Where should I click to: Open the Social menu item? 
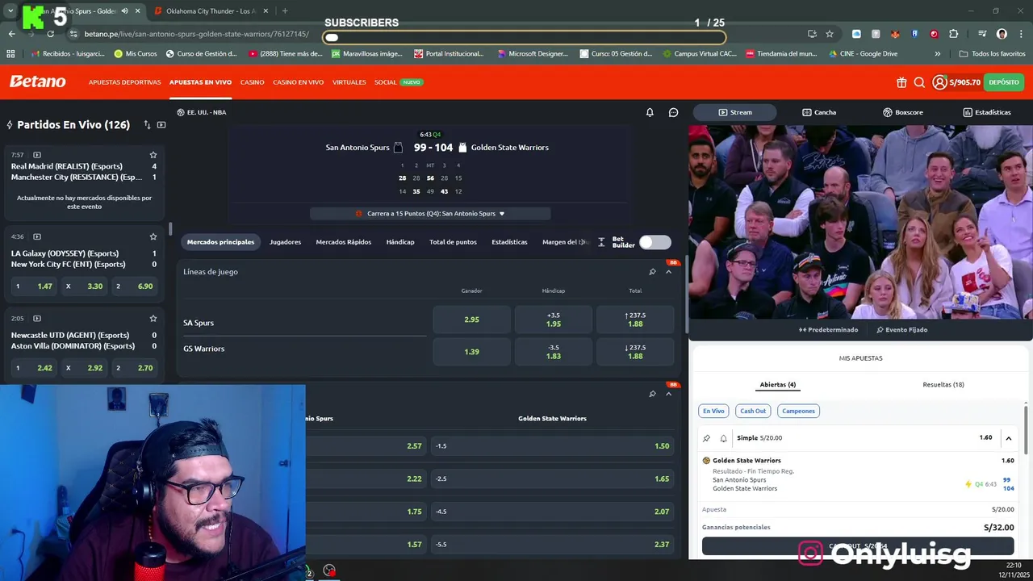coord(385,82)
